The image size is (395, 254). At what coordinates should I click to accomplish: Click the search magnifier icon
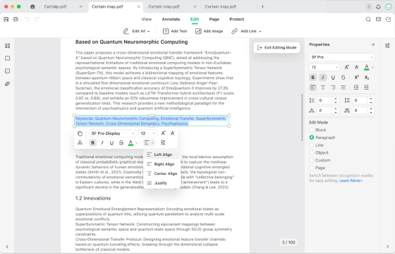click(368, 20)
